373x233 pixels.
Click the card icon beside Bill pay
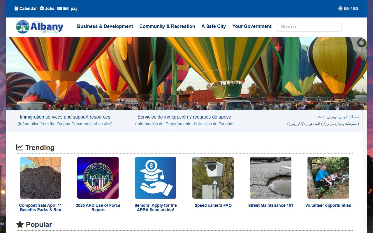coord(60,8)
